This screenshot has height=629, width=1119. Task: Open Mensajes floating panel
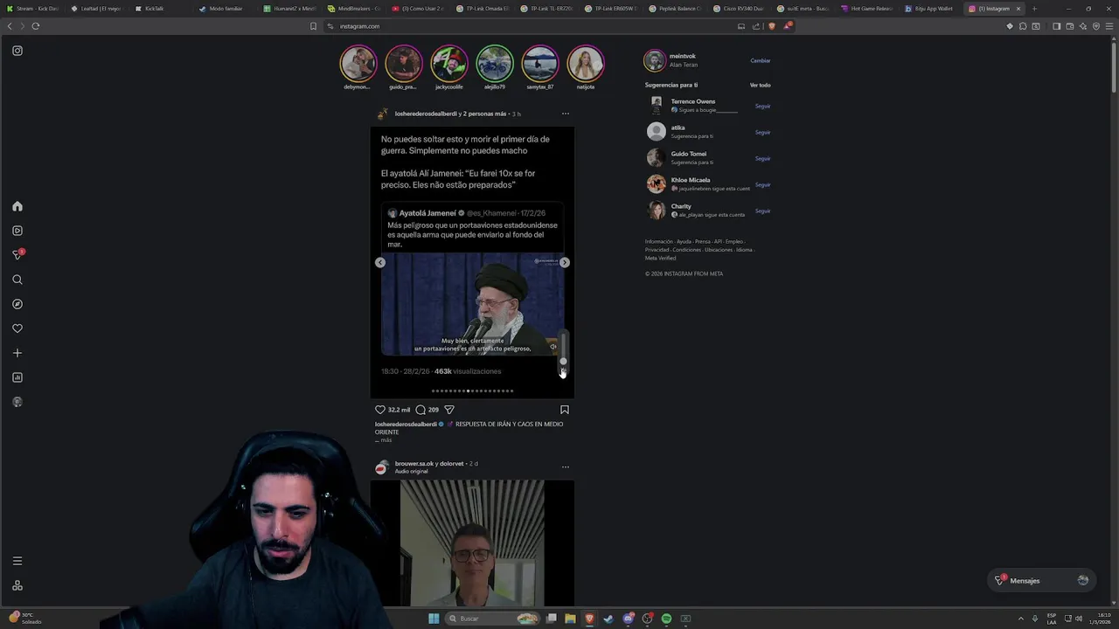[1040, 580]
